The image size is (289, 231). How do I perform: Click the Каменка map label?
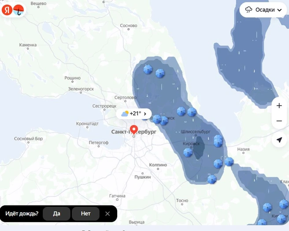tap(28, 45)
